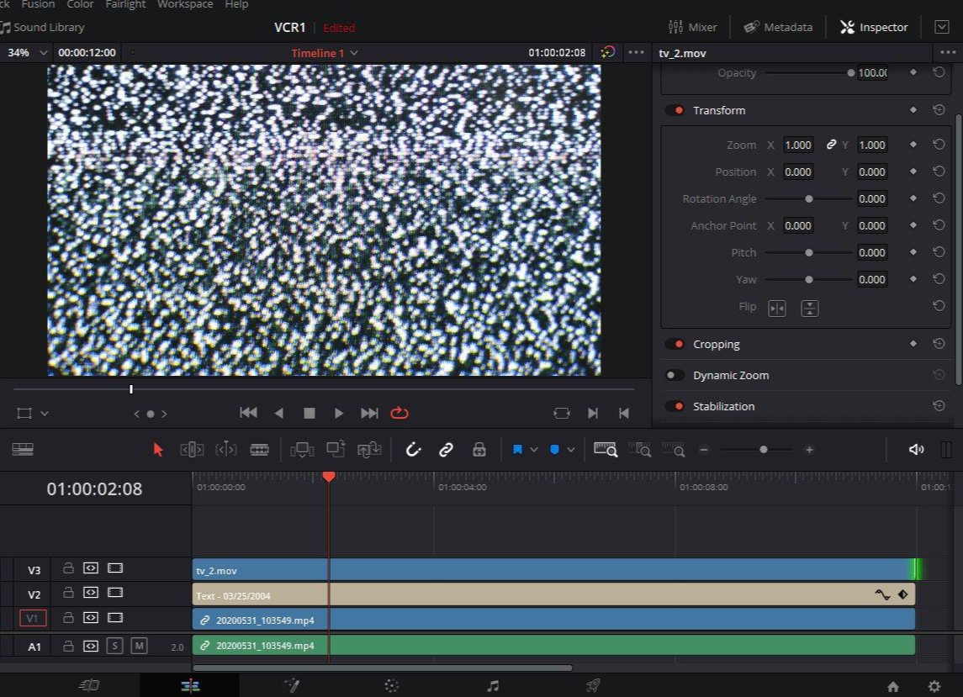
Task: Zoom out timeline with minus button
Action: 704,450
